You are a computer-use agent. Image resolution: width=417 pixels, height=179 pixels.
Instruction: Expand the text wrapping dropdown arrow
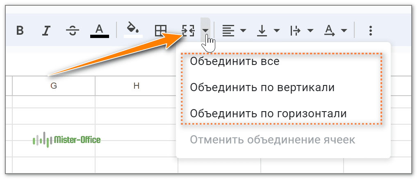point(310,31)
